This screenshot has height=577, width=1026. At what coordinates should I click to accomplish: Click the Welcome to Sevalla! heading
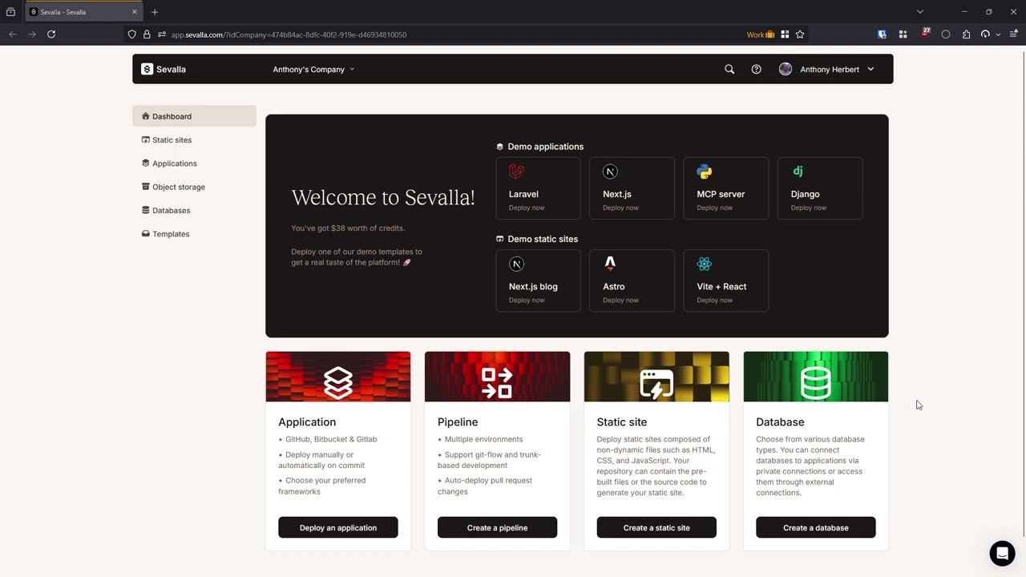coord(383,197)
